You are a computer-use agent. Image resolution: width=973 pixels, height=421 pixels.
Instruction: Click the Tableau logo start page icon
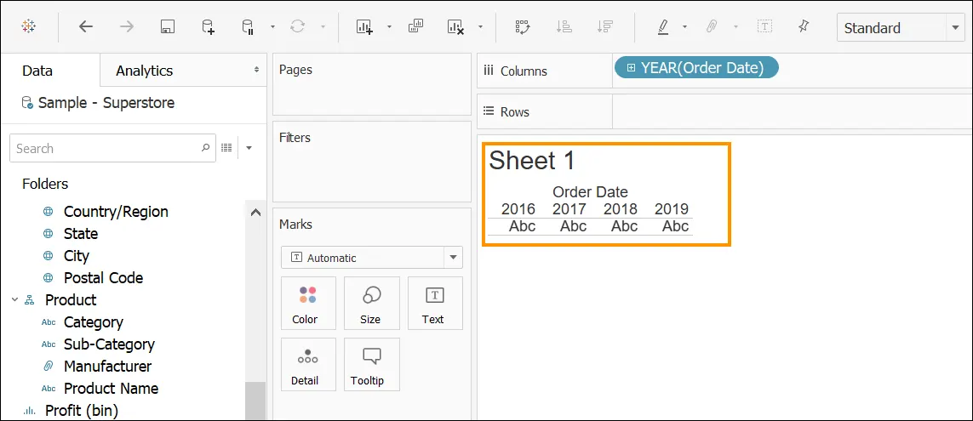28,26
